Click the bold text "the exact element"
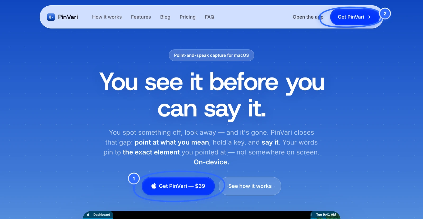 (151, 152)
